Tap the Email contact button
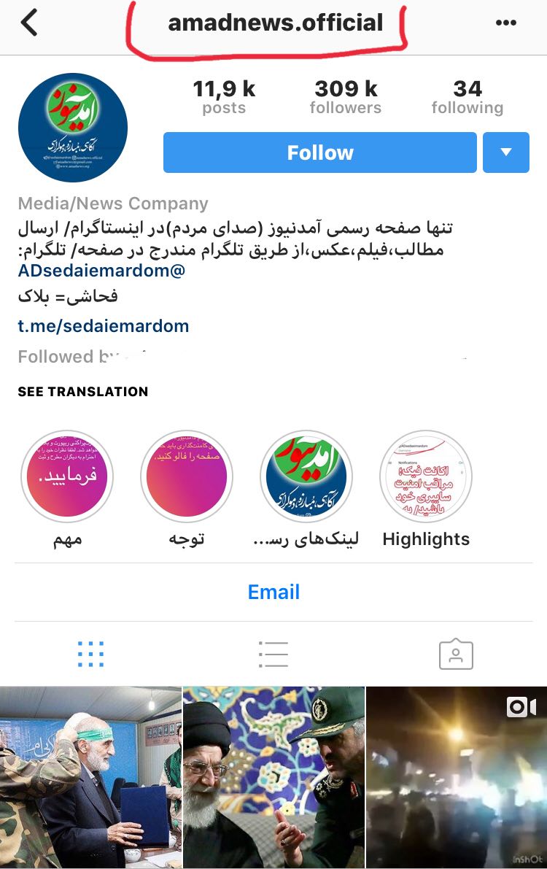The height and width of the screenshot is (869, 547). tap(273, 592)
